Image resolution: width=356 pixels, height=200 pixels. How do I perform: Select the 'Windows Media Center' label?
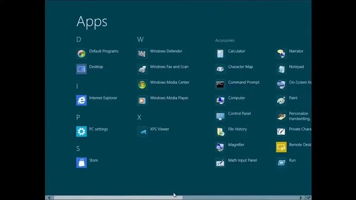pyautogui.click(x=170, y=82)
